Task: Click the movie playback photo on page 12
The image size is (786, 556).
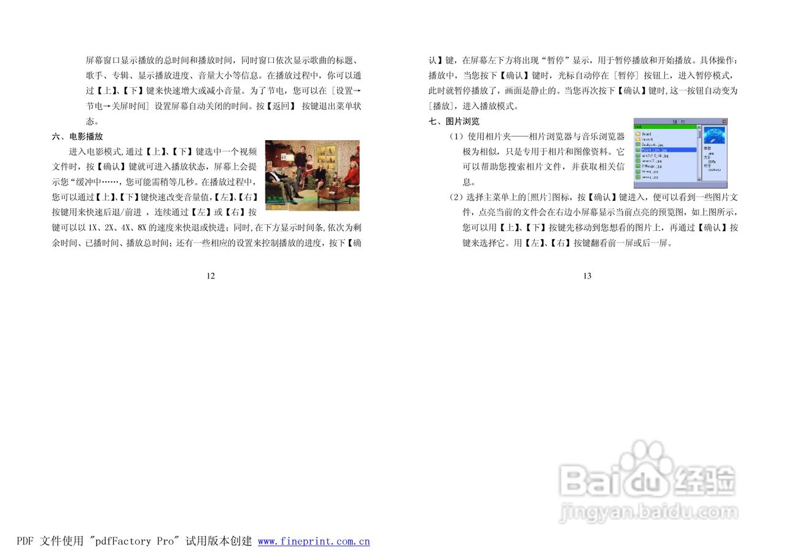Action: [313, 175]
